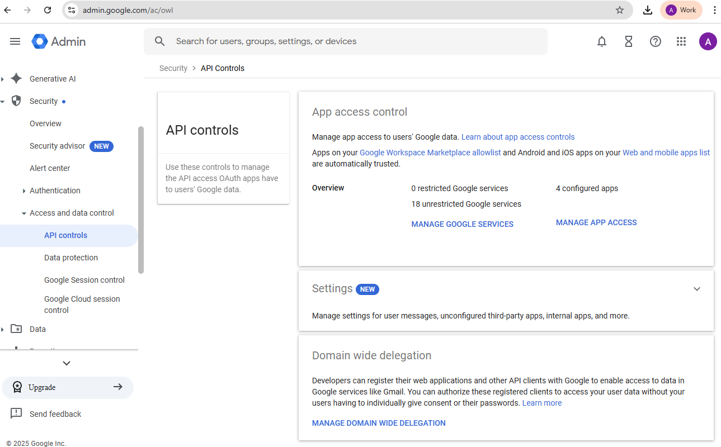Click the Security shield icon
Screen dimensions: 721x447
(x=16, y=101)
